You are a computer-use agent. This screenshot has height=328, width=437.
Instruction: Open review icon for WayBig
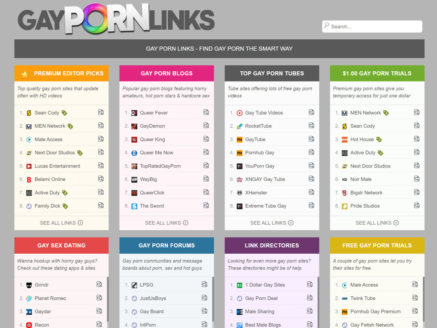[x=206, y=179]
